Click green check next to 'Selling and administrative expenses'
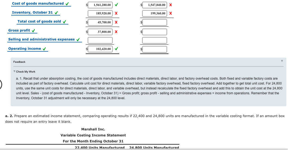This screenshot has width=288, height=150. 78,40
